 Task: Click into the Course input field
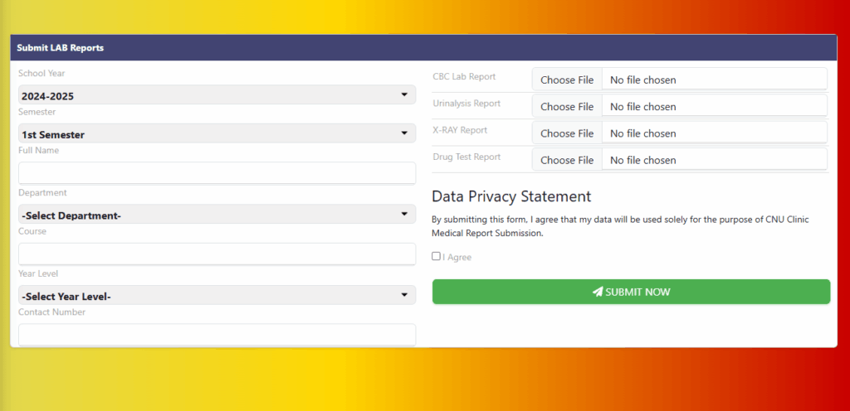[x=217, y=254]
